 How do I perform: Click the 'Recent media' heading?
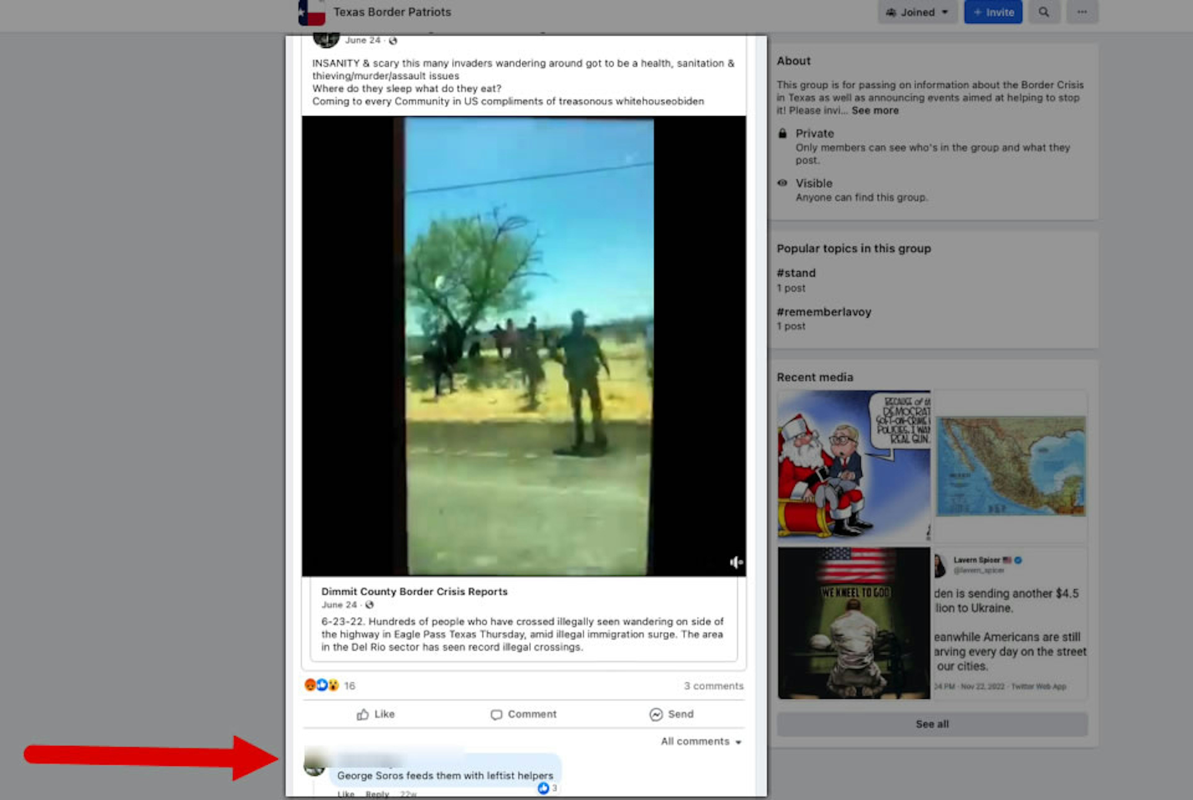815,377
